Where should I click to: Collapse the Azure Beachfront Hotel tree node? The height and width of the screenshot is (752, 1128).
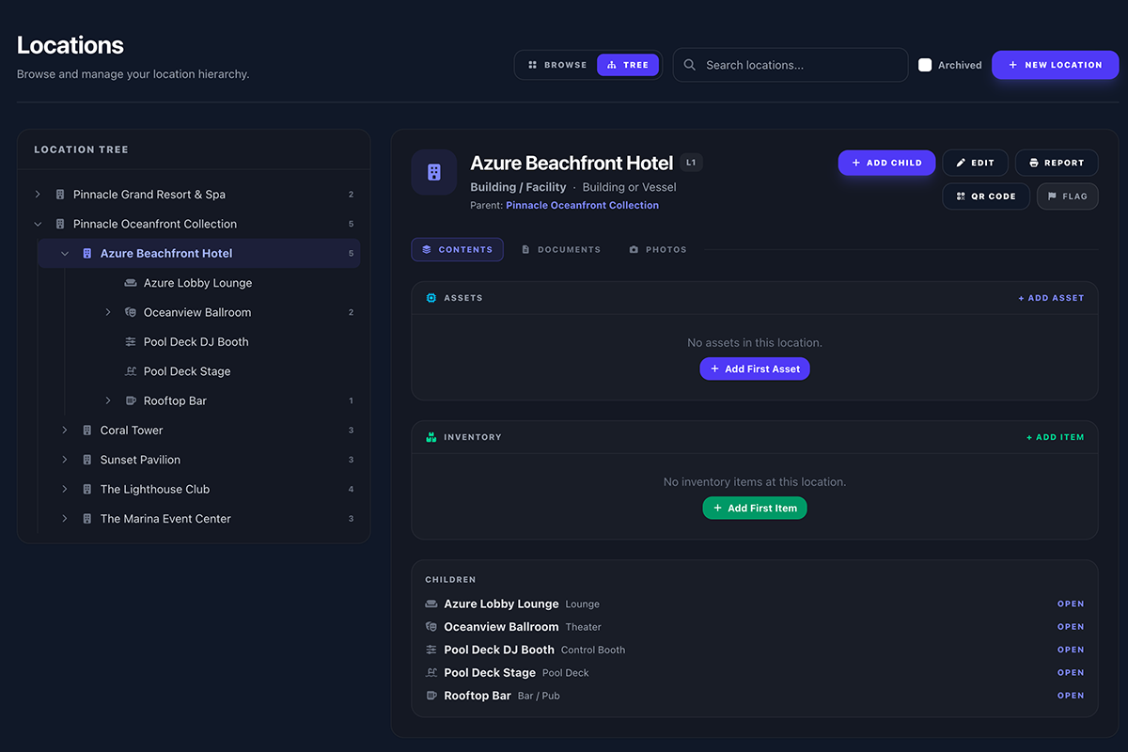coord(65,254)
